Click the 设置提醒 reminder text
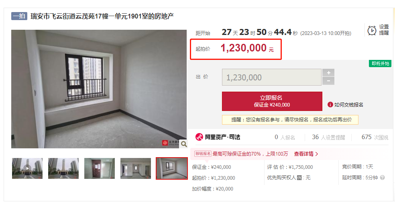 (384, 30)
